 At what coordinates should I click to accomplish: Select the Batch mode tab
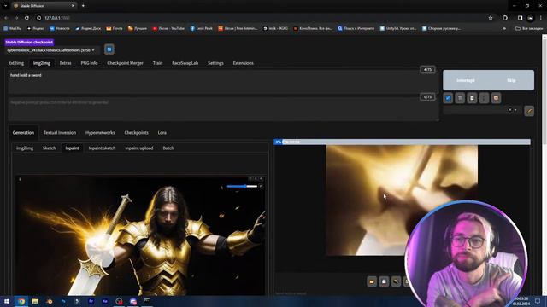168,148
